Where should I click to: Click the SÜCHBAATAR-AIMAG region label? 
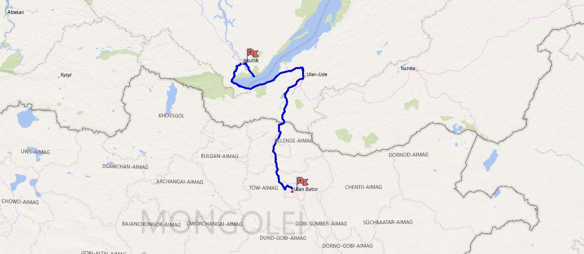388,222
